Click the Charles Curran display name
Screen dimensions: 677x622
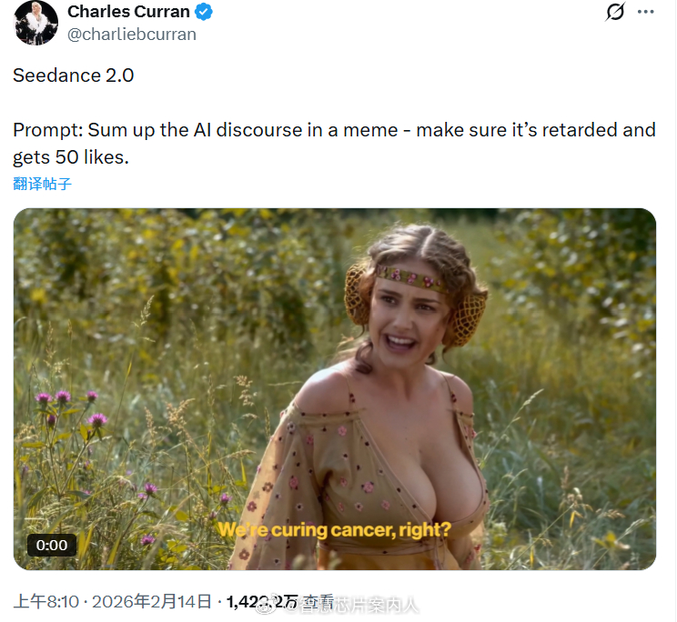point(128,12)
